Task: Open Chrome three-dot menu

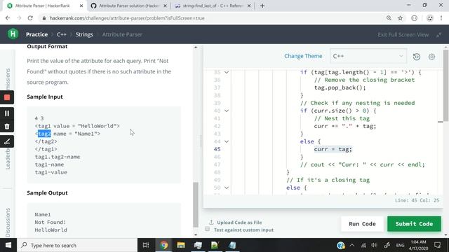Action: [441, 18]
